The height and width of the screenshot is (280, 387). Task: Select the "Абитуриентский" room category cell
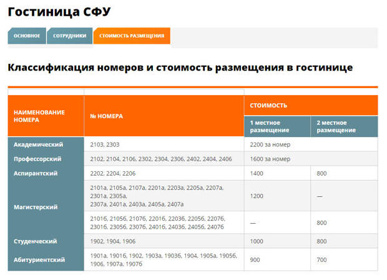(x=39, y=259)
